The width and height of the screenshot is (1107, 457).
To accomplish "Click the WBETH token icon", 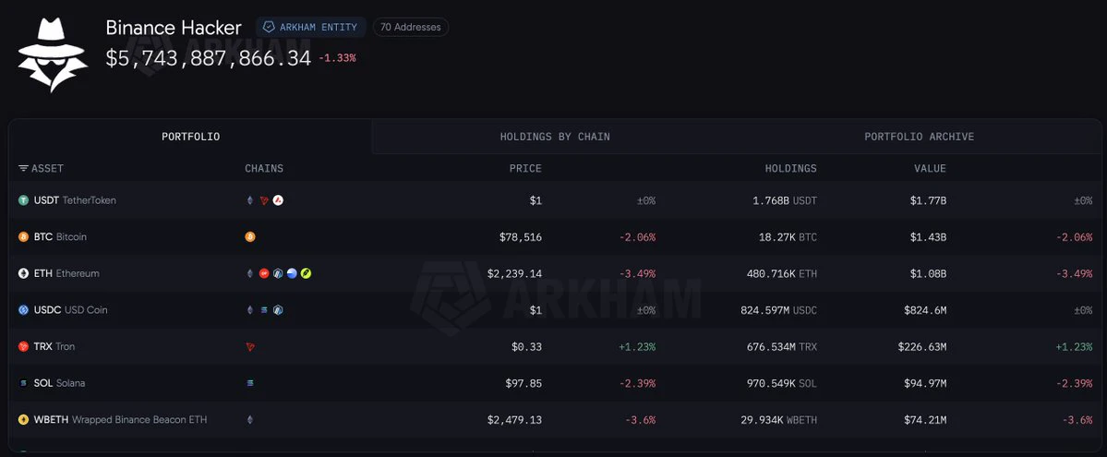I will point(23,419).
